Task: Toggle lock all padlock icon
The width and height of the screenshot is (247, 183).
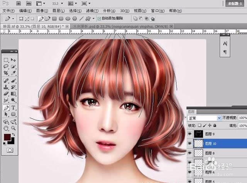Action: [215, 125]
